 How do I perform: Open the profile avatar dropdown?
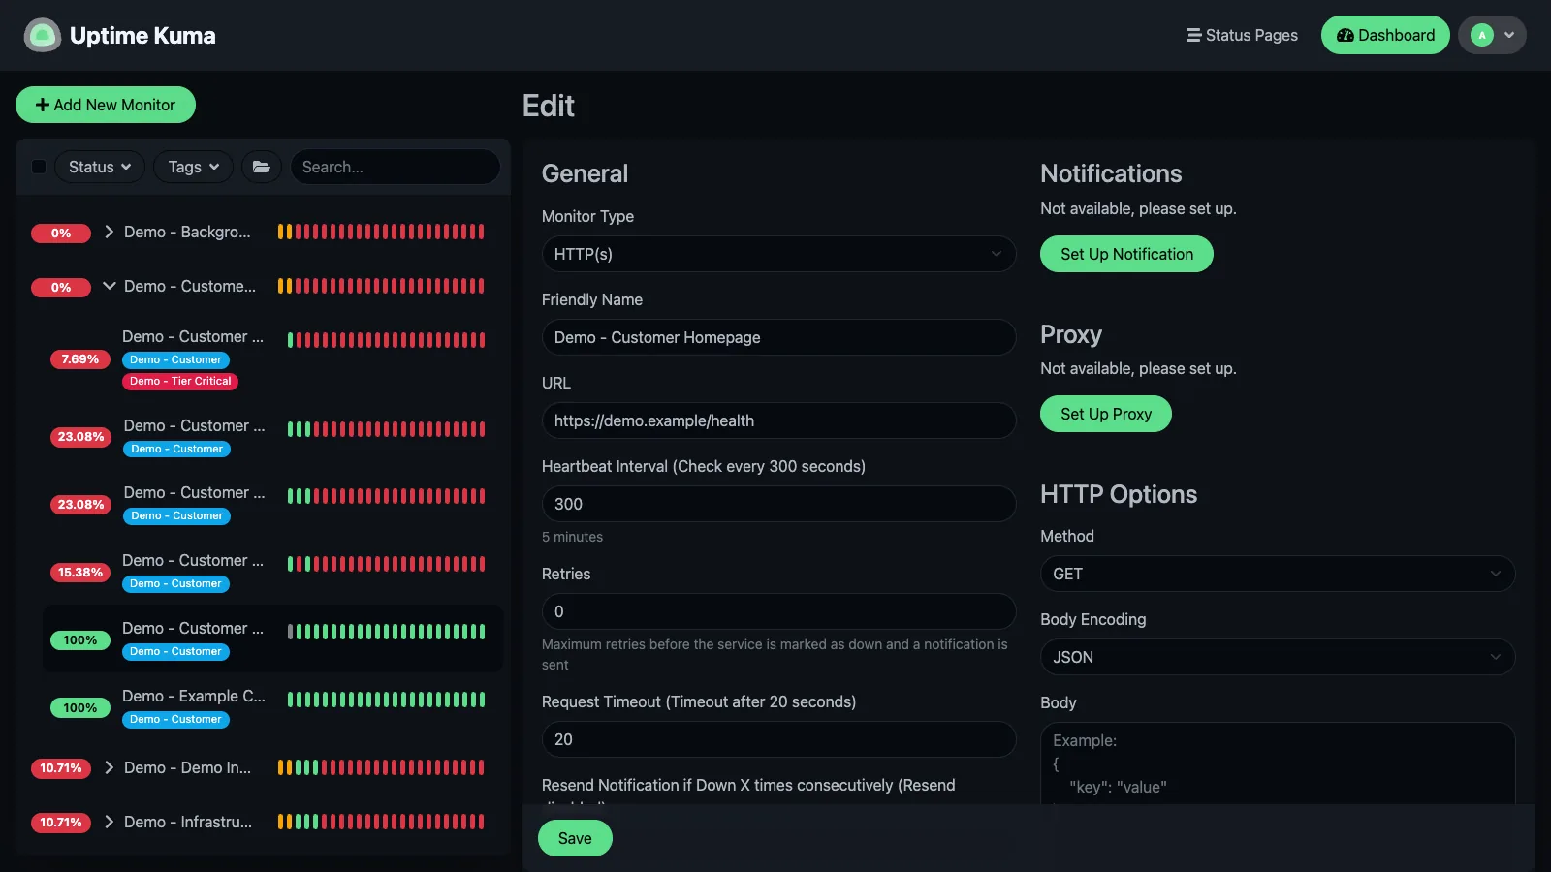click(x=1492, y=36)
